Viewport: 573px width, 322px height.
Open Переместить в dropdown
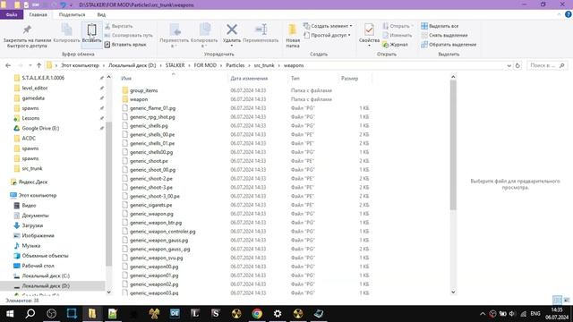[x=174, y=36]
